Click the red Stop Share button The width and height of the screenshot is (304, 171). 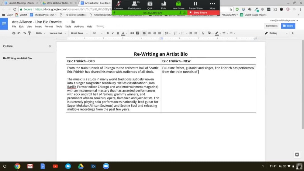tap(203, 12)
